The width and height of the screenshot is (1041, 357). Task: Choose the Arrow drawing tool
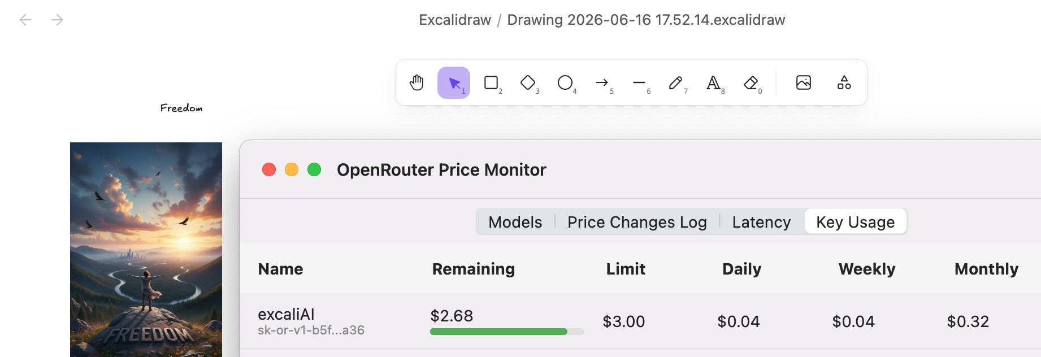(x=602, y=82)
